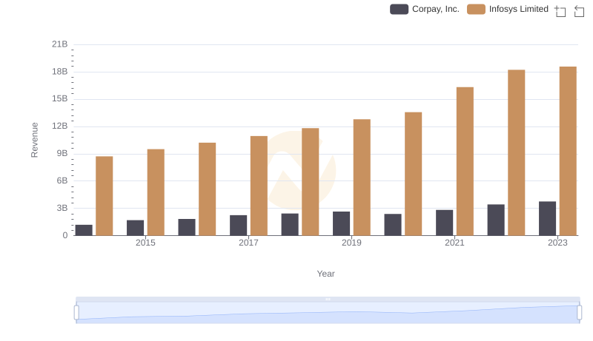The height and width of the screenshot is (341, 593).
Task: Click the Infosys bar for 2015
Action: [x=156, y=192]
